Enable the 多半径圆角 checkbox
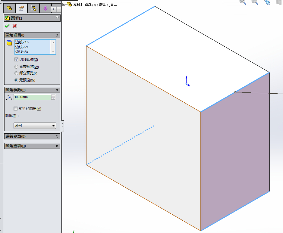This screenshot has height=233, width=283. point(16,108)
